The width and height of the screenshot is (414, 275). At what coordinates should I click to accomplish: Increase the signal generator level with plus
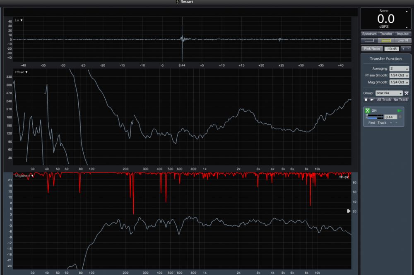[402, 49]
